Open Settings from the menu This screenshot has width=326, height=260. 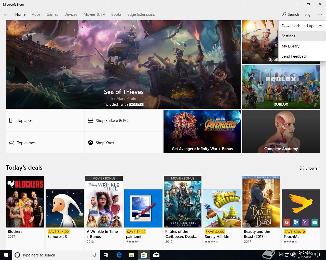[x=302, y=36]
